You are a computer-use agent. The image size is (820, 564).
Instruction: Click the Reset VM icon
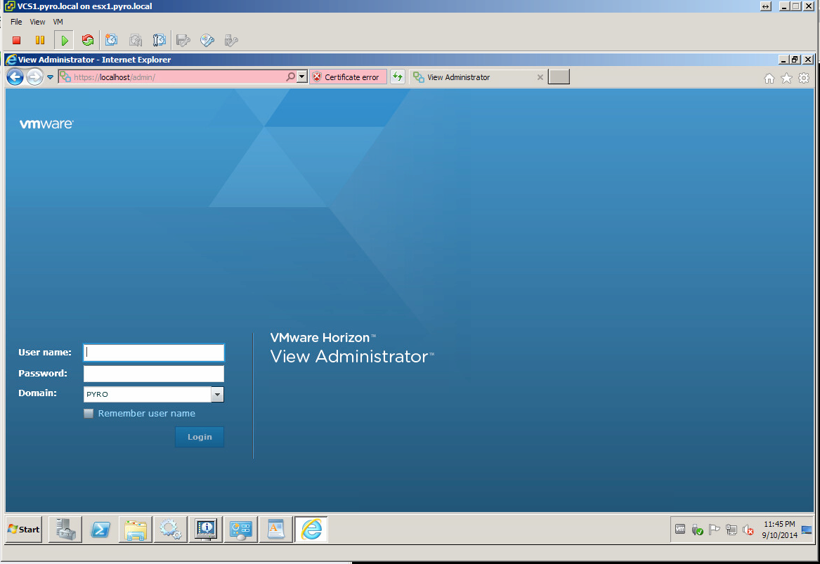point(88,41)
